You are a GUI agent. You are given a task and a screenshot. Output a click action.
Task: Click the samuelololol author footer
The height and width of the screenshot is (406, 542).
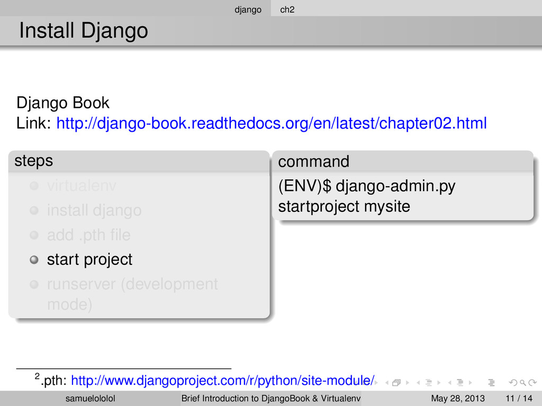point(90,399)
